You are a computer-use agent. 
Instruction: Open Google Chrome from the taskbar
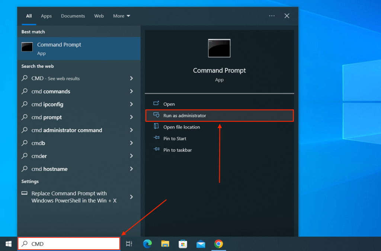(218, 245)
